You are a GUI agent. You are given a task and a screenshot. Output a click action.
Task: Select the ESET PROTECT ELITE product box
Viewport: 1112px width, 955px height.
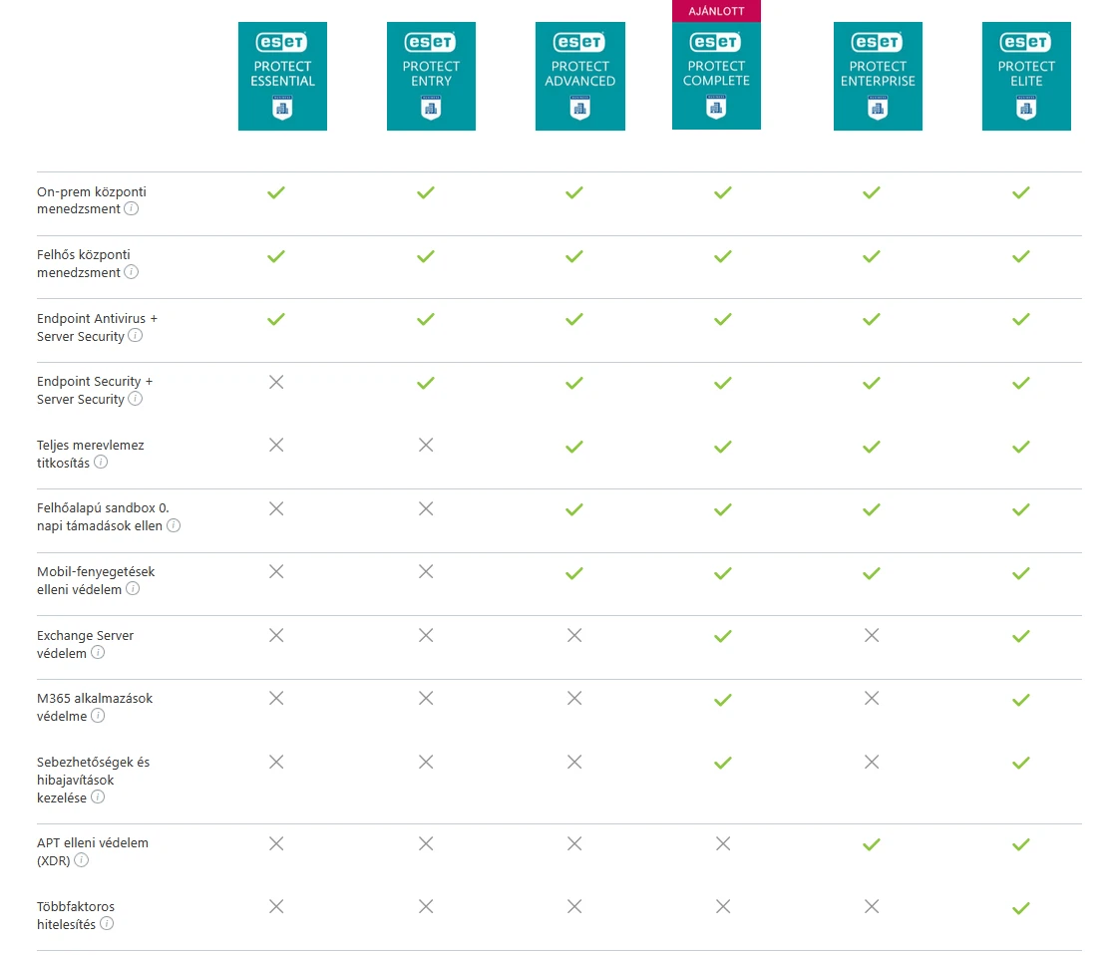(1026, 76)
